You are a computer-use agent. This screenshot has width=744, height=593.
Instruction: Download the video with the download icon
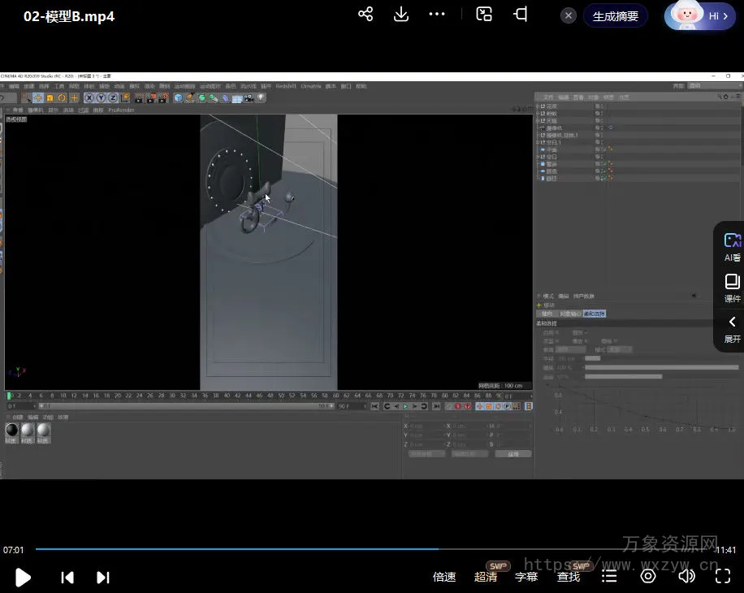point(401,15)
